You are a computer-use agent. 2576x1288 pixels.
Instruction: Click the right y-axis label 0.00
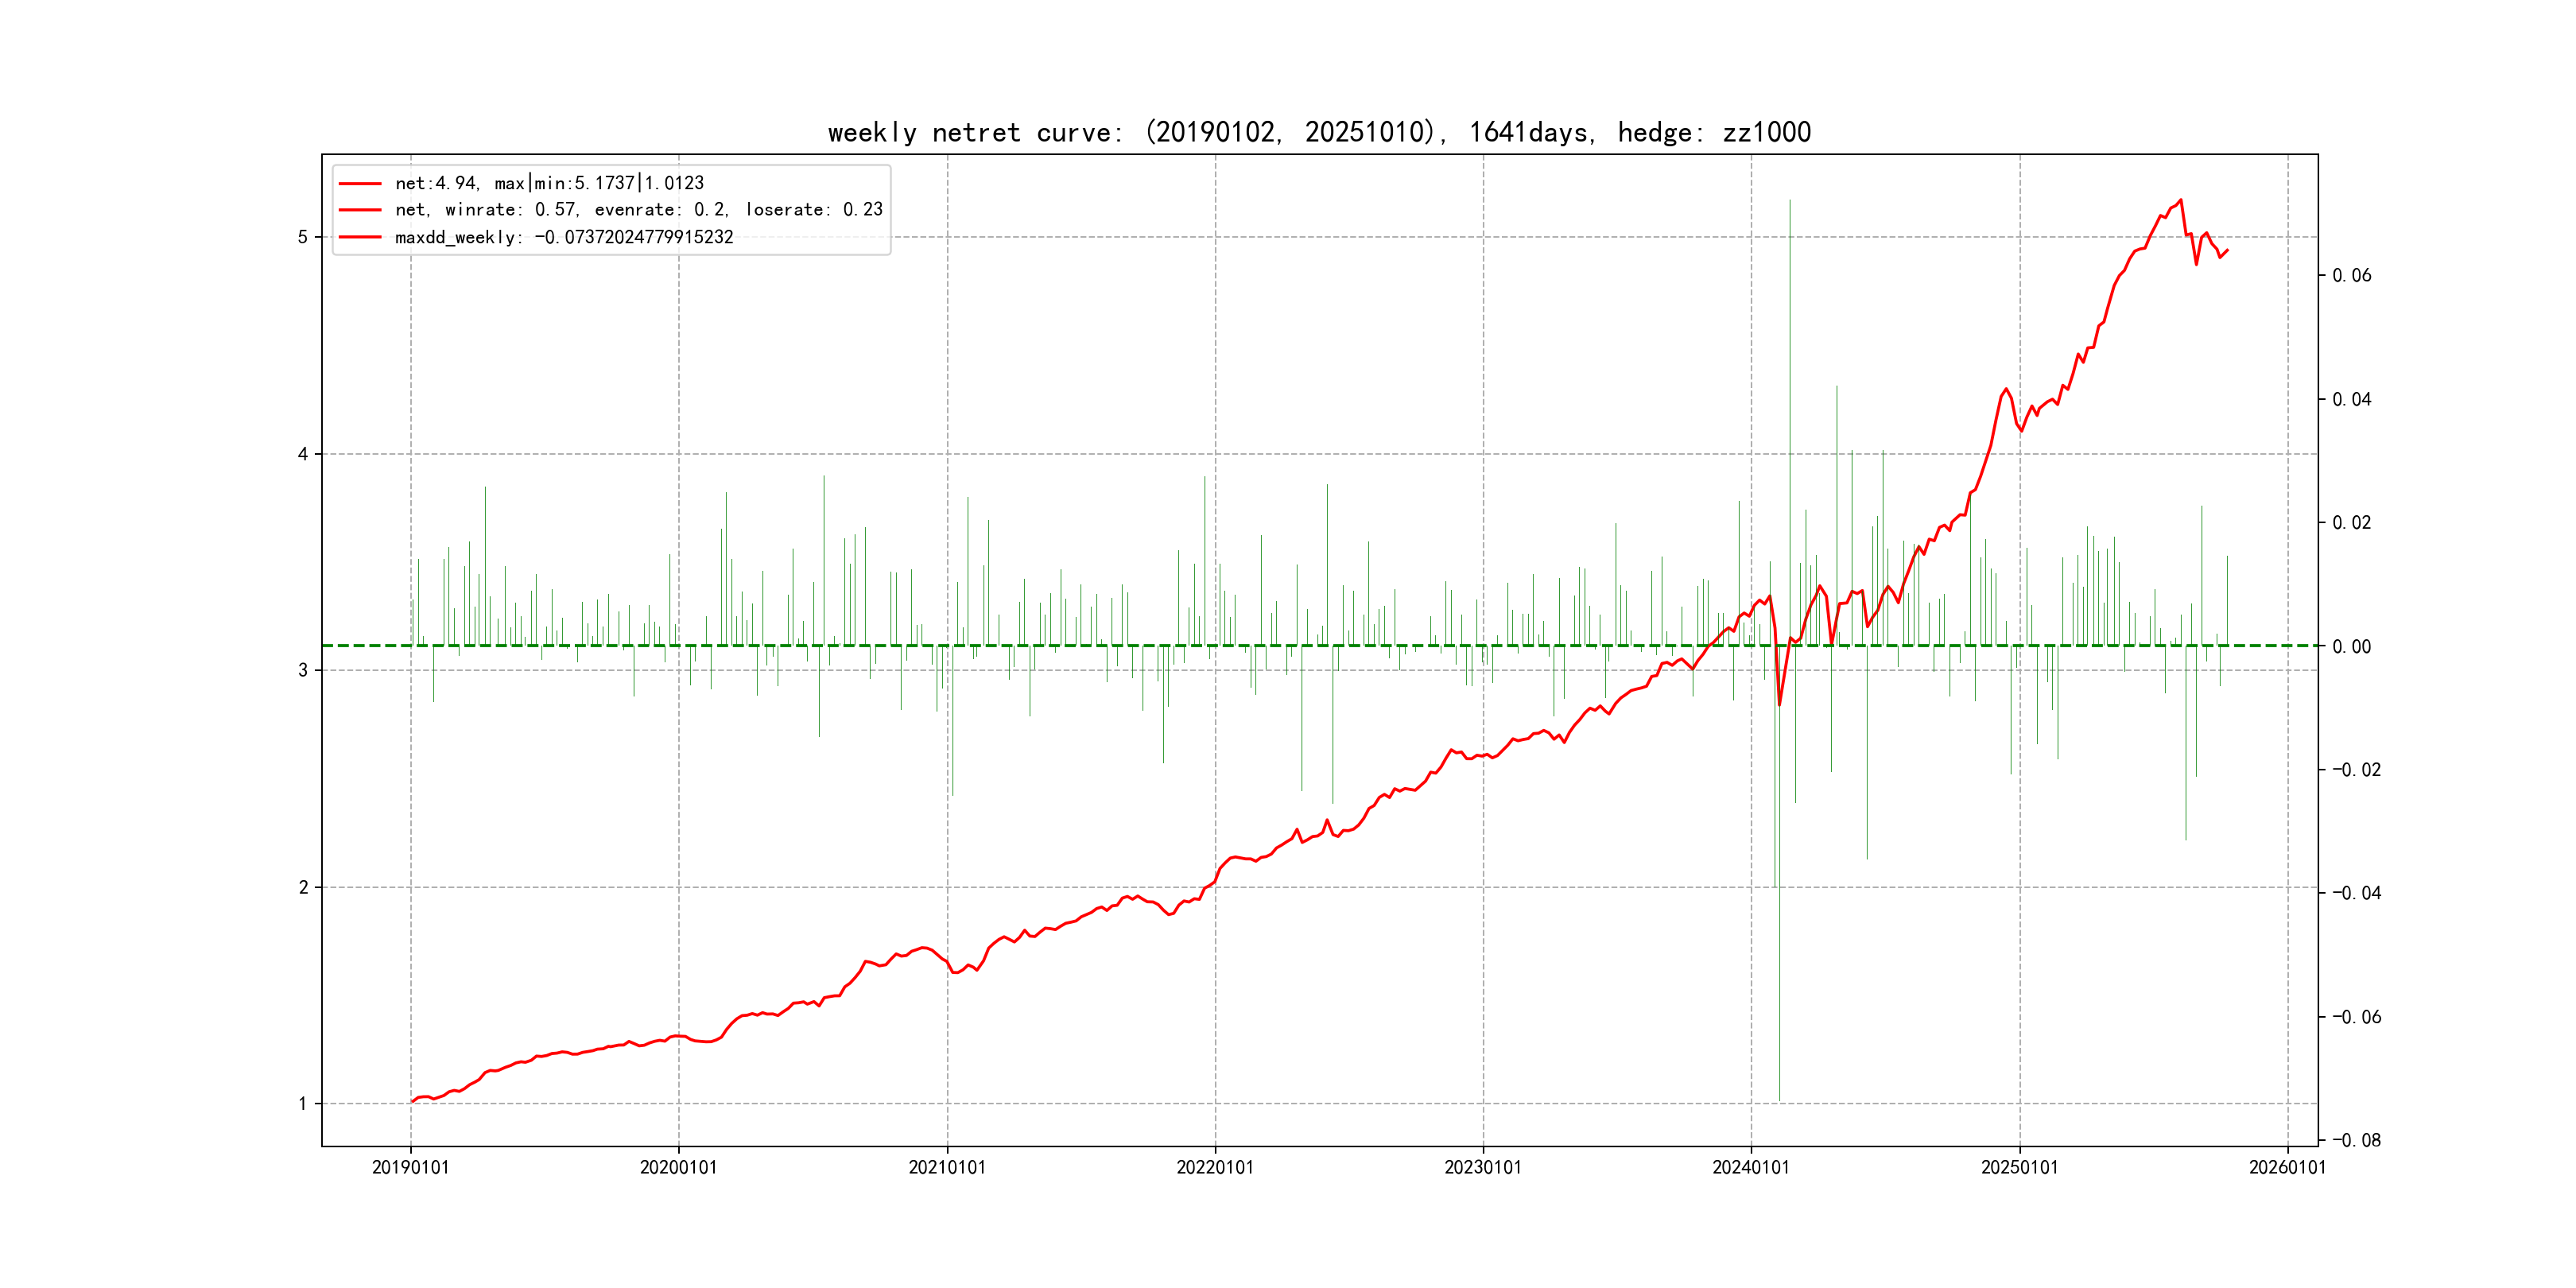[x=2351, y=647]
